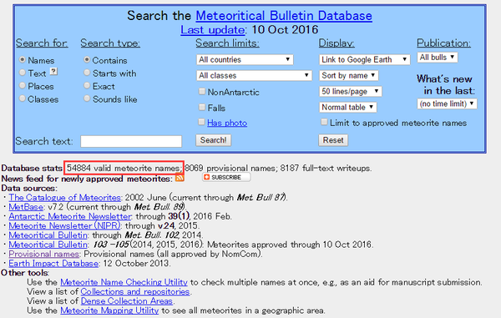Click the Reset button
This screenshot has width=501, height=318.
click(x=333, y=140)
